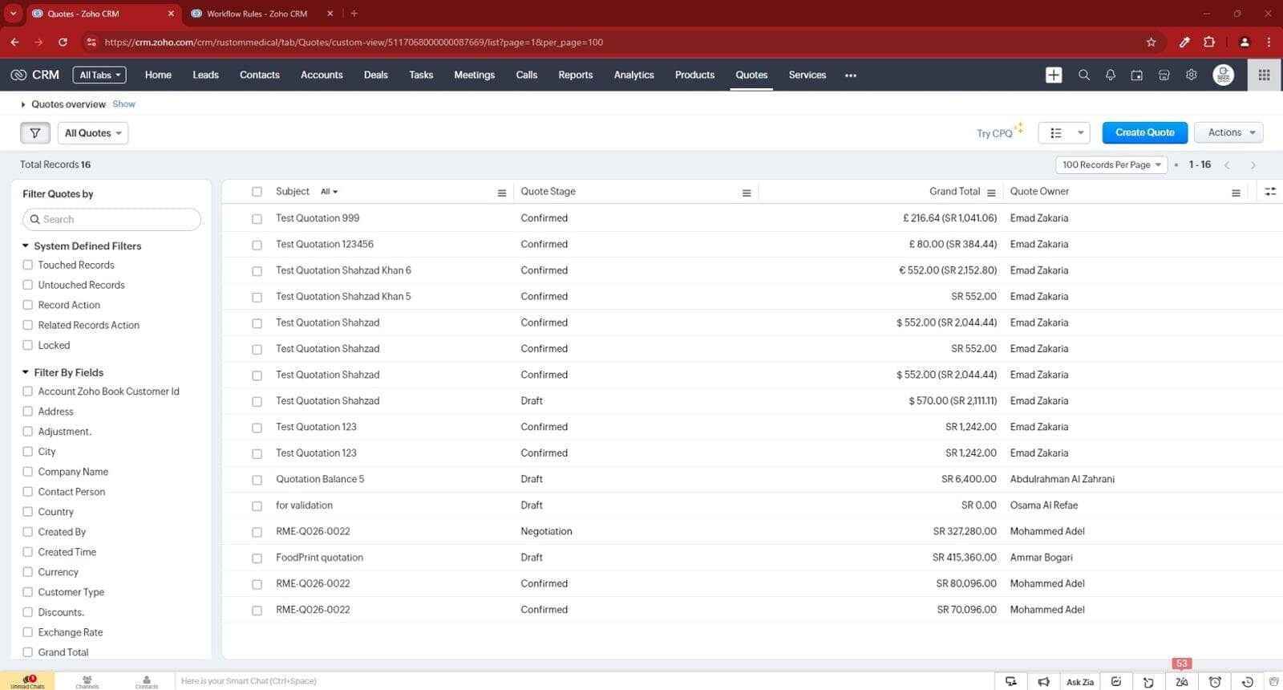Click the Try CPQ link
This screenshot has width=1283, height=690.
tap(995, 133)
